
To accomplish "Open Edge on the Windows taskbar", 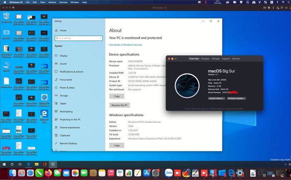I will click(x=28, y=164).
